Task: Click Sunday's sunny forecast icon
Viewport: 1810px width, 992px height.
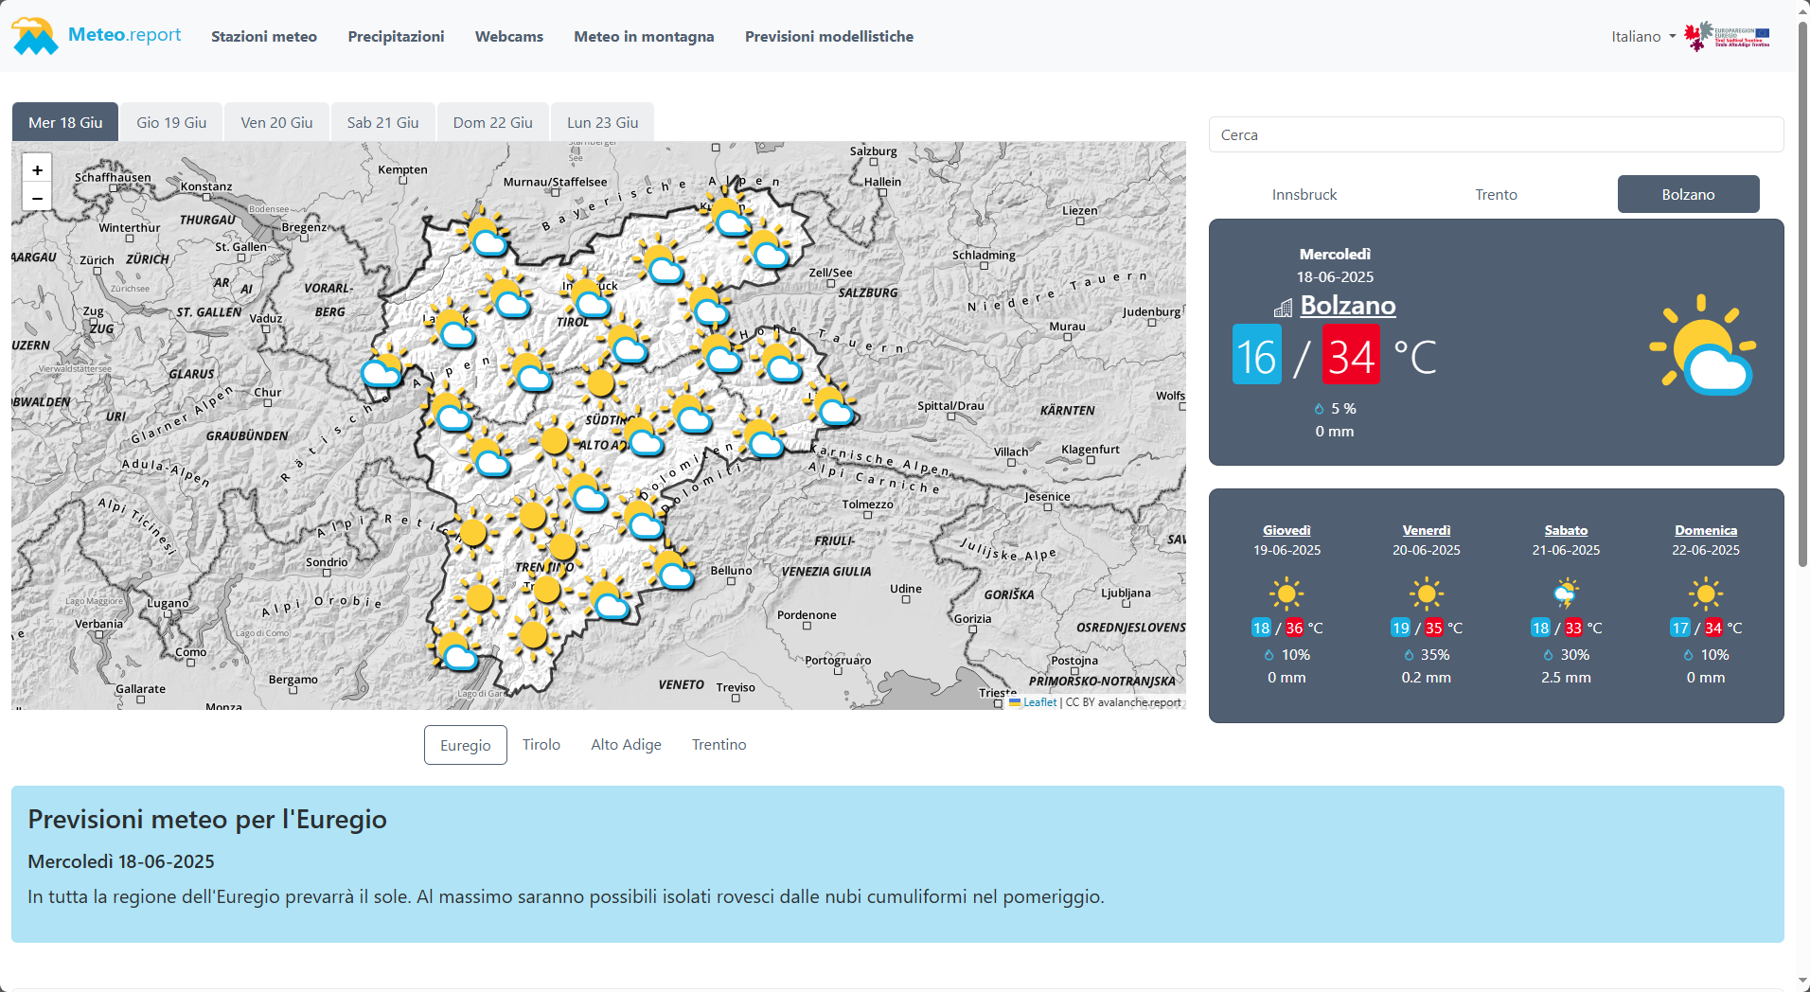Action: (x=1705, y=594)
